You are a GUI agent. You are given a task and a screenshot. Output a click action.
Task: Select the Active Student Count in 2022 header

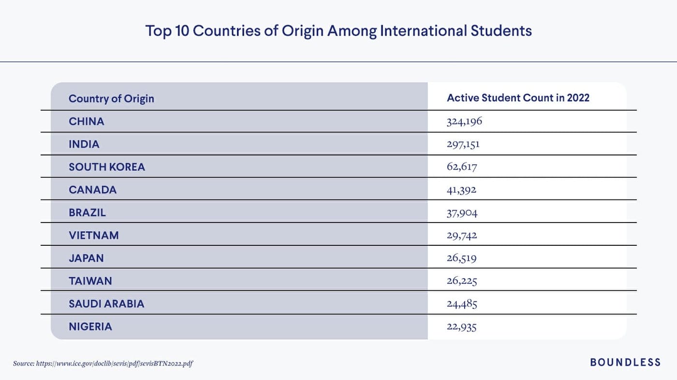(x=518, y=98)
